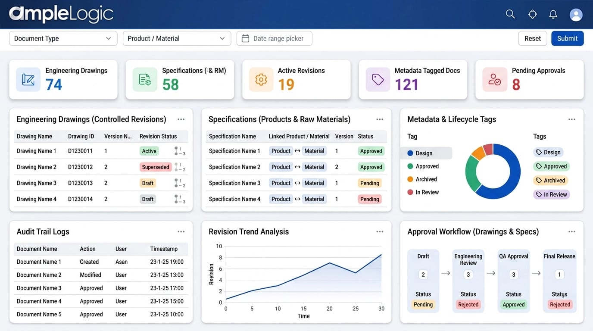Viewport: 593px width, 331px height.
Task: Sort by Revision Status column header
Action: (158, 136)
